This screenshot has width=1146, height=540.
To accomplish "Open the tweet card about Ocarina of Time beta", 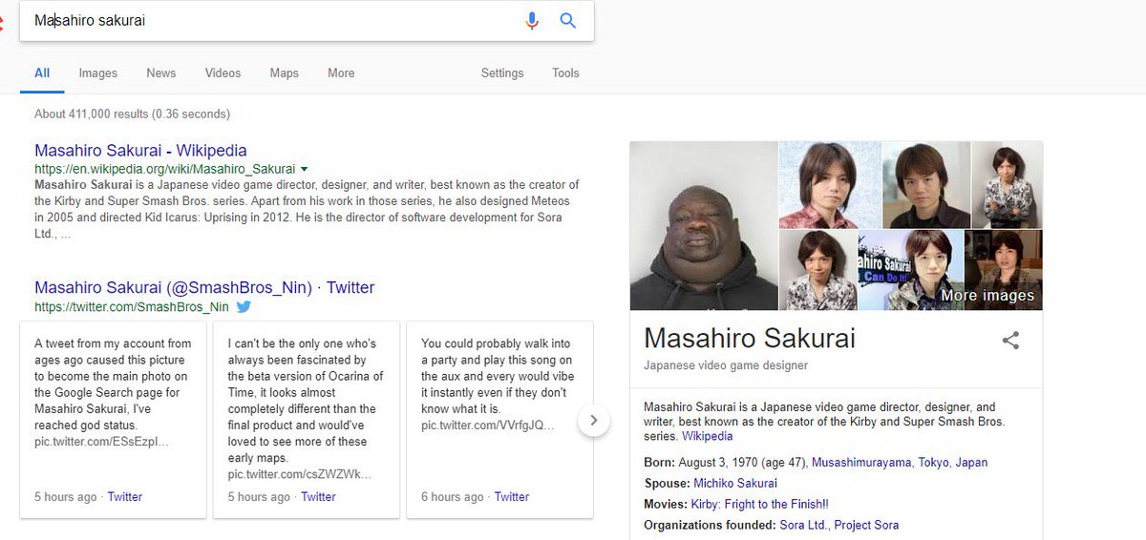I will coord(307,420).
